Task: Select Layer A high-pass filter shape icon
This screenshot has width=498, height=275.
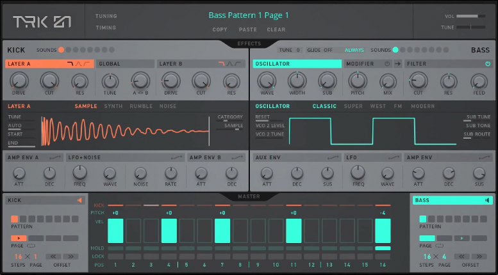Action: click(87, 64)
